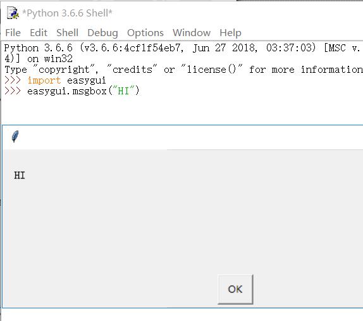Open the Help menu
Screen dimensions: 363x321
pos(230,33)
